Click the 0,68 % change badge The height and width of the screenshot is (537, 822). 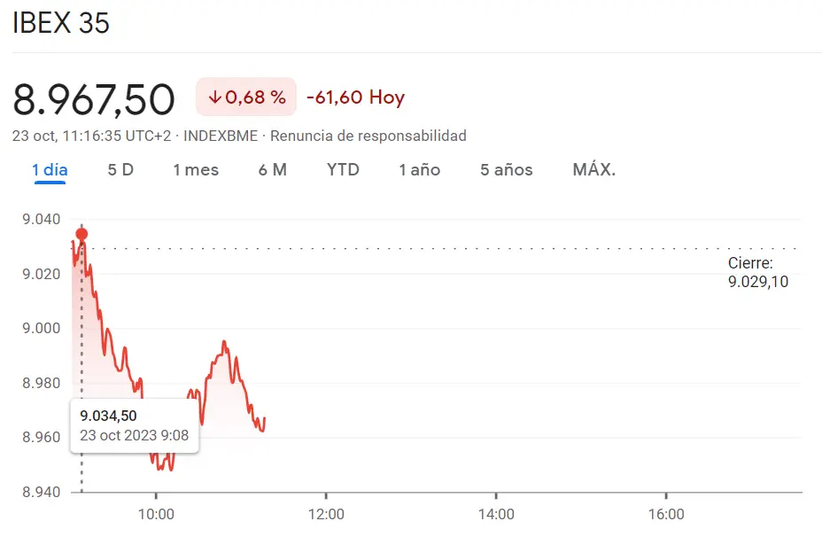coord(245,97)
